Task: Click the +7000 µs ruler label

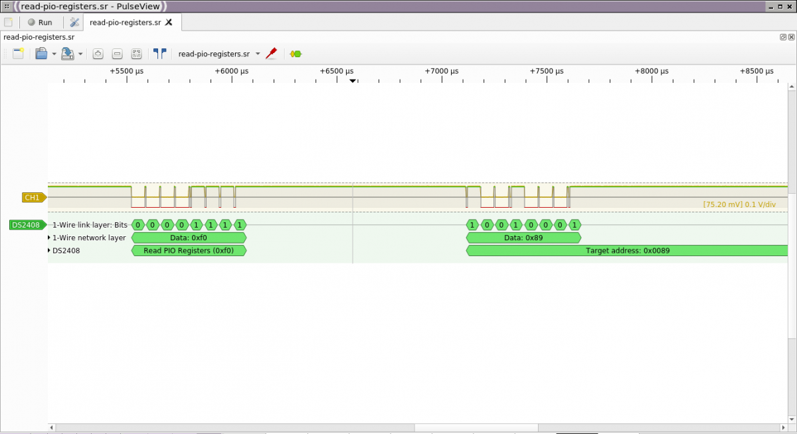Action: point(442,71)
